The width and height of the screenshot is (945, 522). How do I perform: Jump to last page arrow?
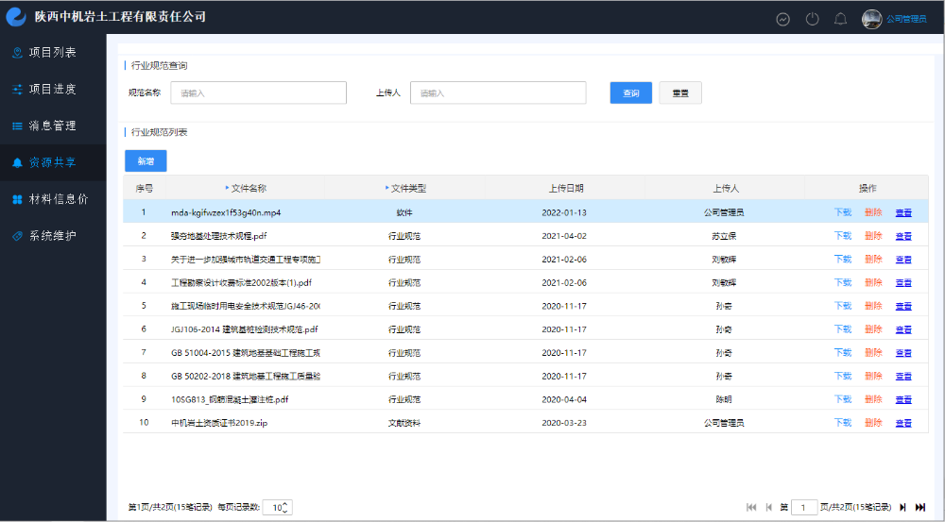pos(920,507)
